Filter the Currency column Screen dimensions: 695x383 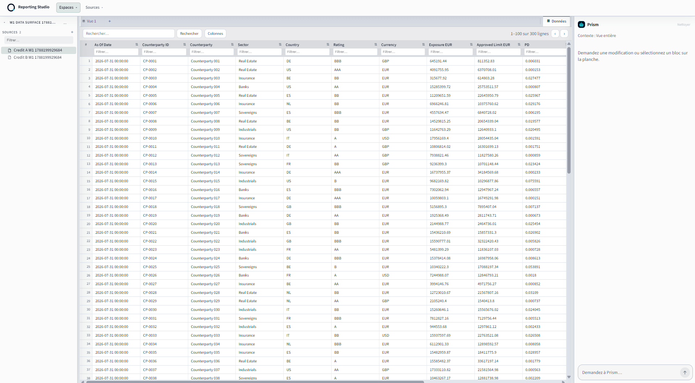click(403, 52)
